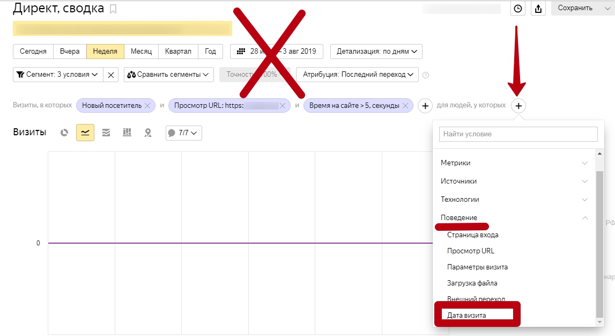Select the Сегодня period
Image resolution: width=615 pixels, height=336 pixels.
tap(33, 52)
